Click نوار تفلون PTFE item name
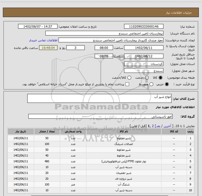This screenshot has width=202, height=196. [124, 161]
